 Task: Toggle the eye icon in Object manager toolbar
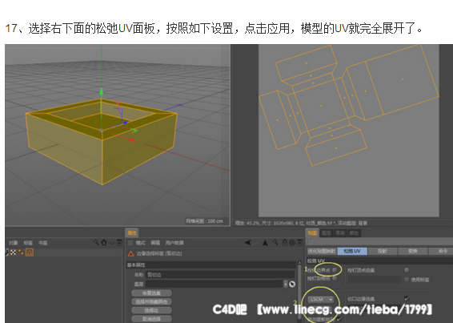112,243
